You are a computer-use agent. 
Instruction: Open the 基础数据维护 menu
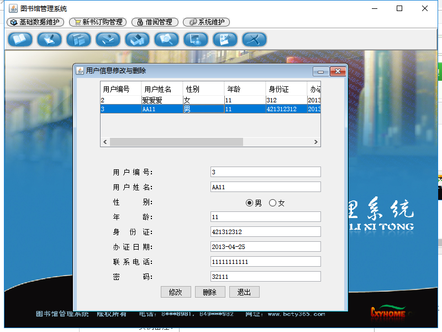pos(35,22)
